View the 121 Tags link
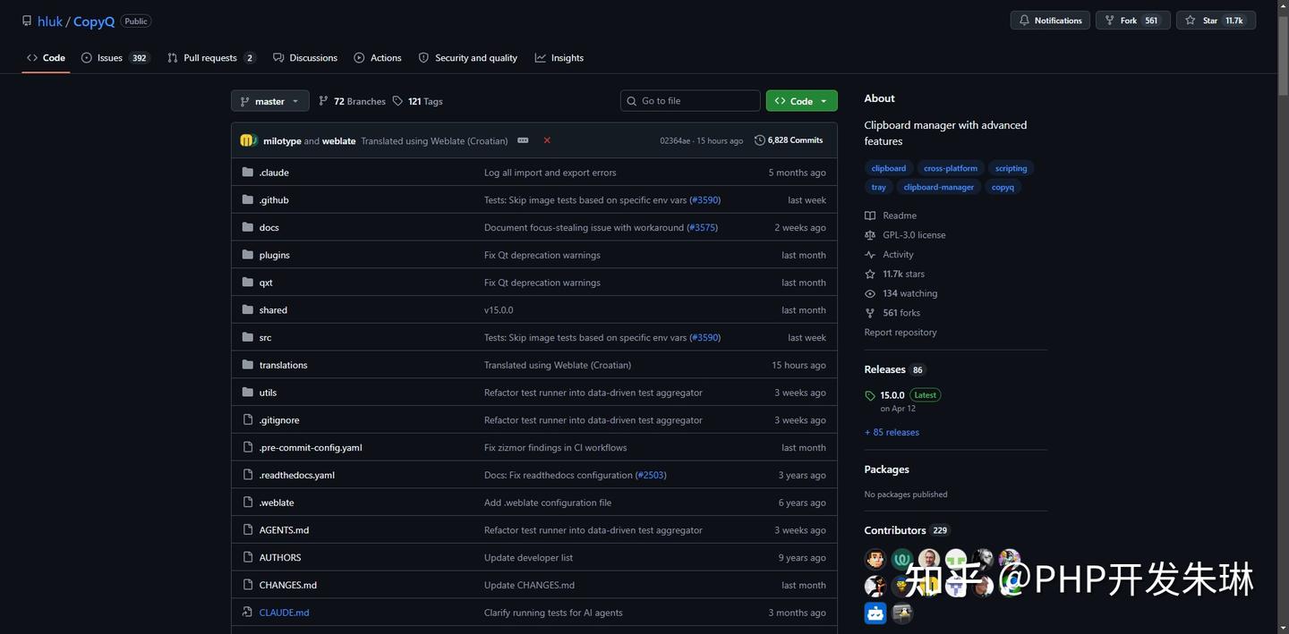 coord(417,101)
